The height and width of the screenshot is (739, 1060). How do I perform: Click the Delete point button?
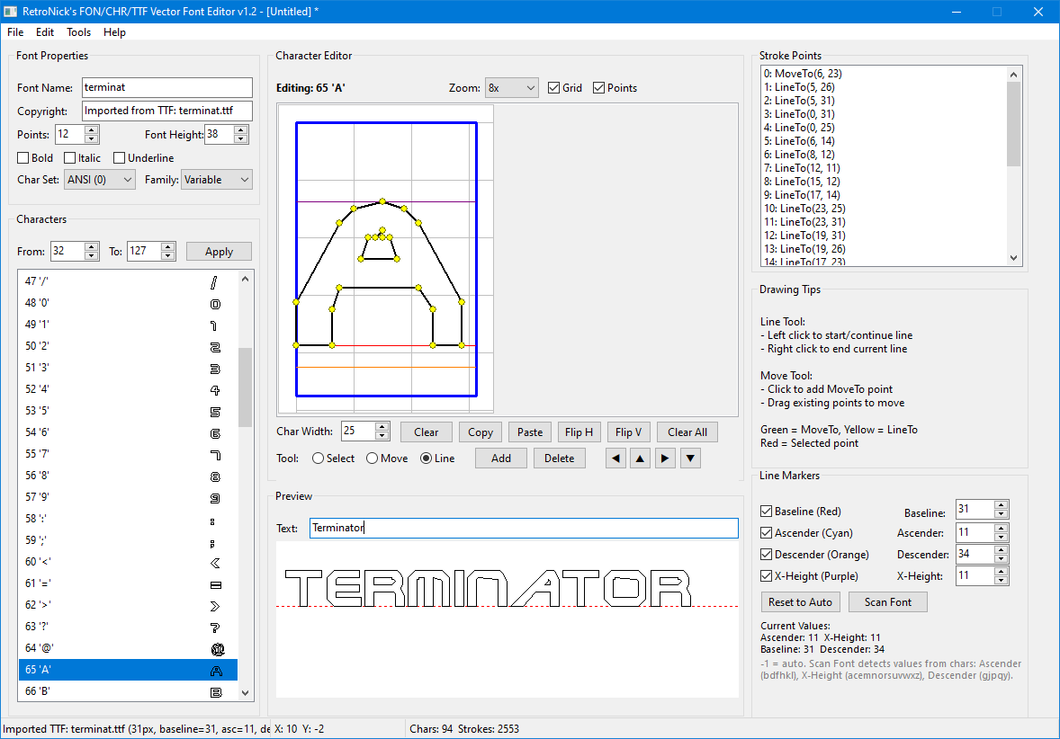(559, 458)
